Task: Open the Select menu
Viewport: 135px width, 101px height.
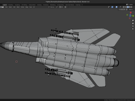Action: [10, 7]
